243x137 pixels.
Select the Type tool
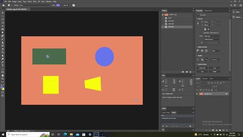[x=3, y=65]
